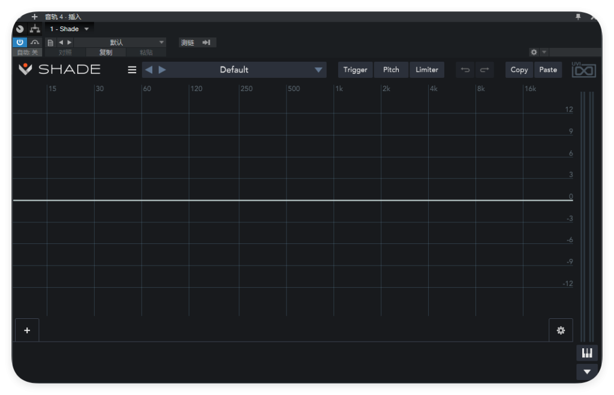Expand the down-arrow below the keyboard icon
The image size is (614, 395).
tap(587, 372)
